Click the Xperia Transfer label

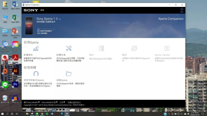tap(162, 55)
